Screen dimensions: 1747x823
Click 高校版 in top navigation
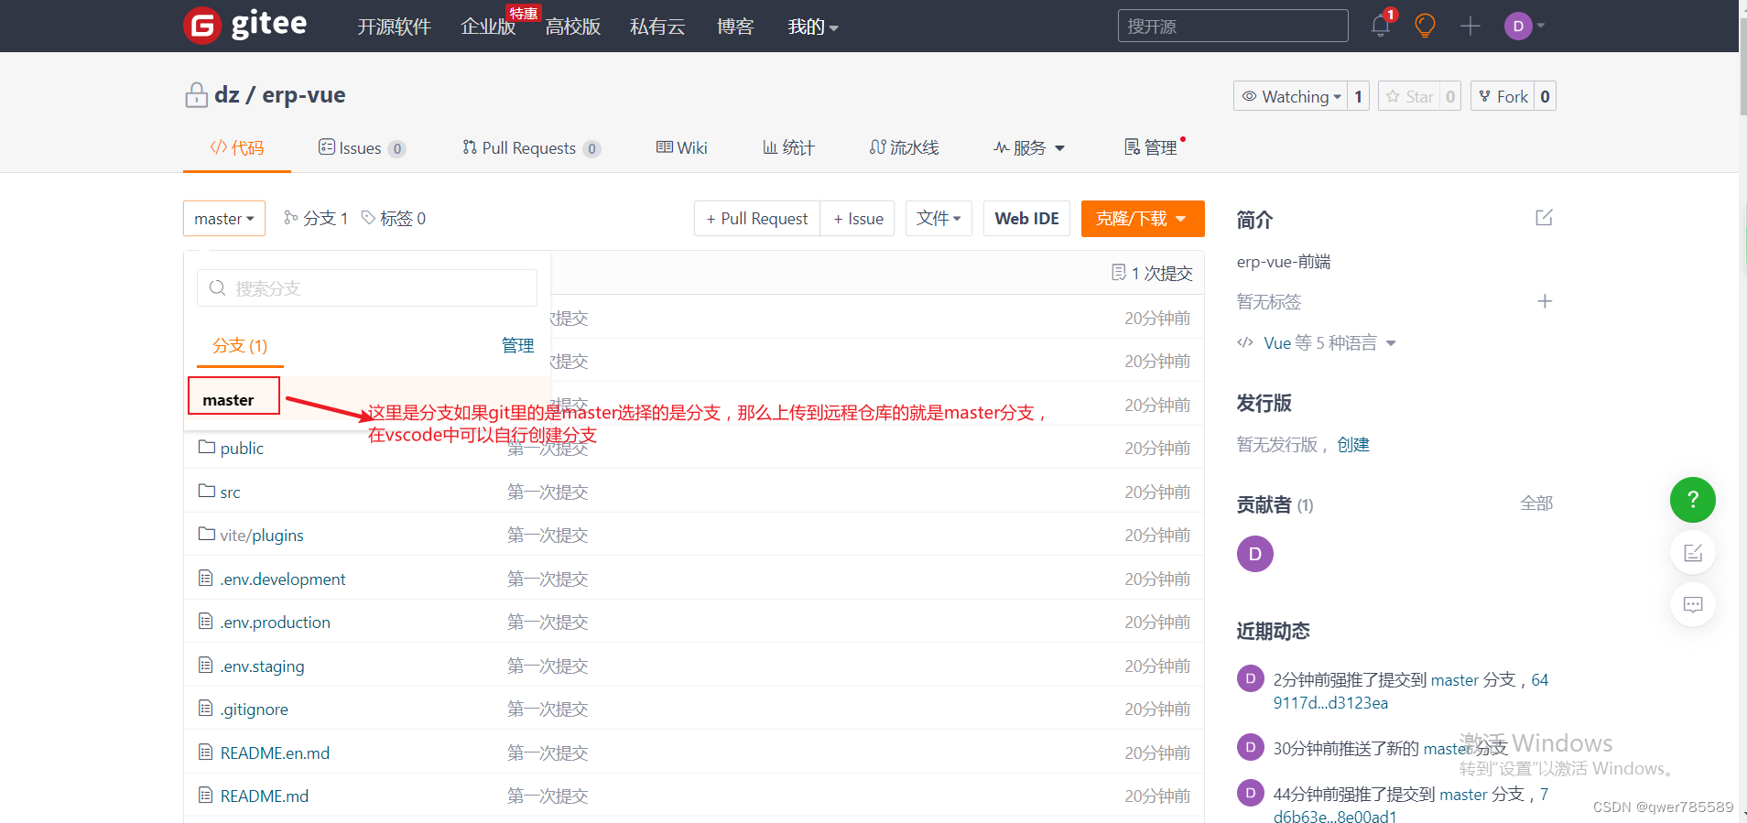pyautogui.click(x=572, y=27)
